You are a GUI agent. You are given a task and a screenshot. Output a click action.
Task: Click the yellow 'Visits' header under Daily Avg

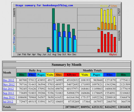point(50,75)
